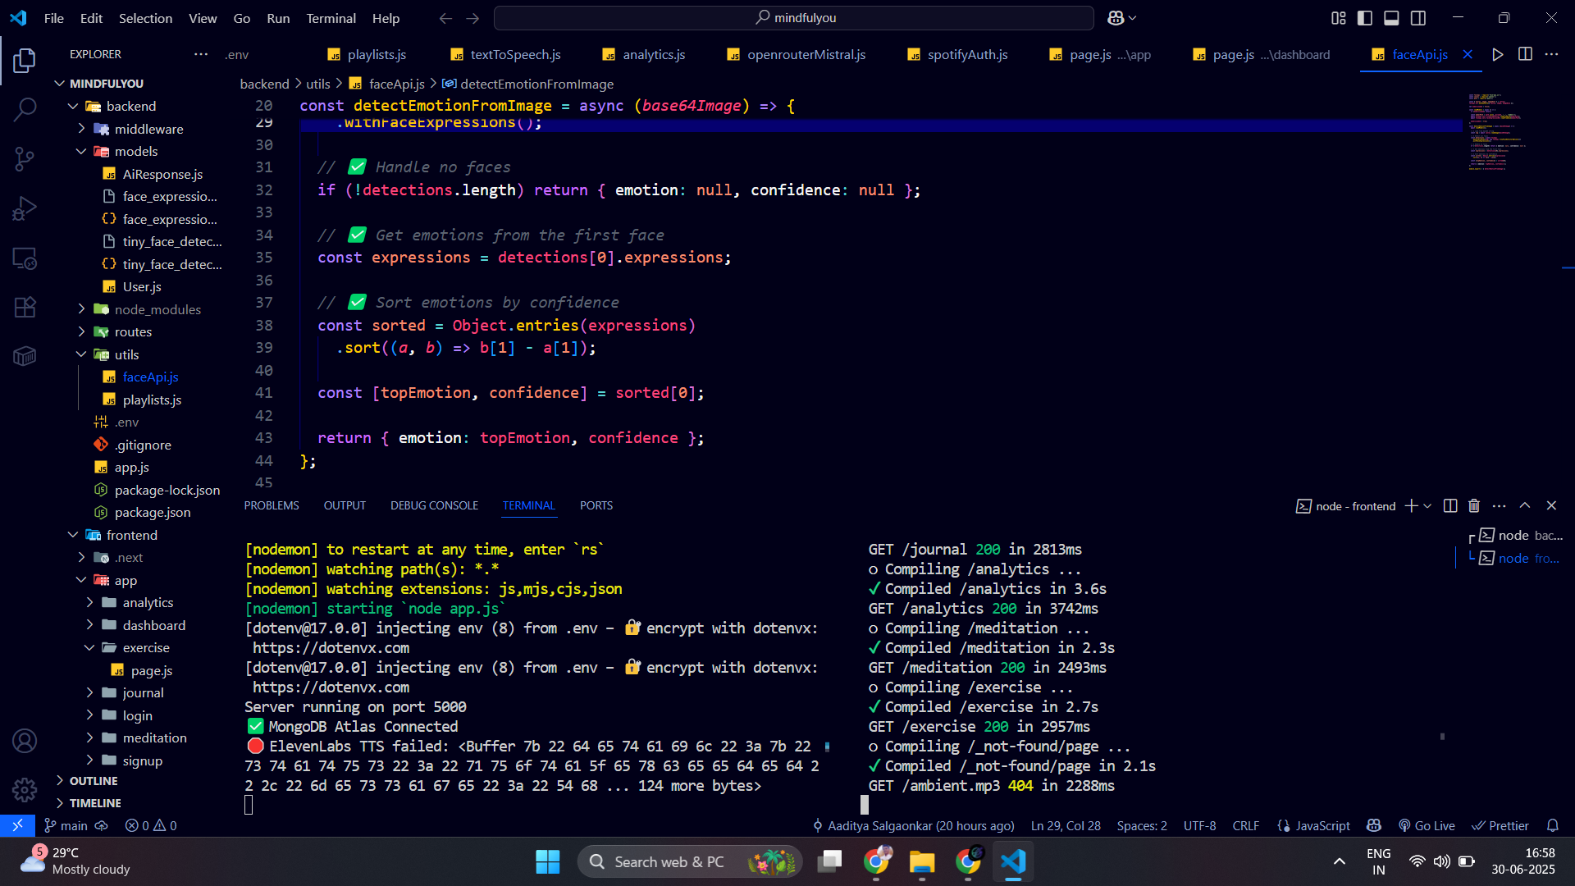The width and height of the screenshot is (1575, 886).
Task: Click the code minimap overview
Action: coord(1496,131)
